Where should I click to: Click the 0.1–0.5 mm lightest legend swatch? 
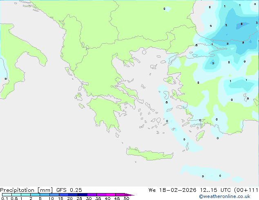click(7, 195)
